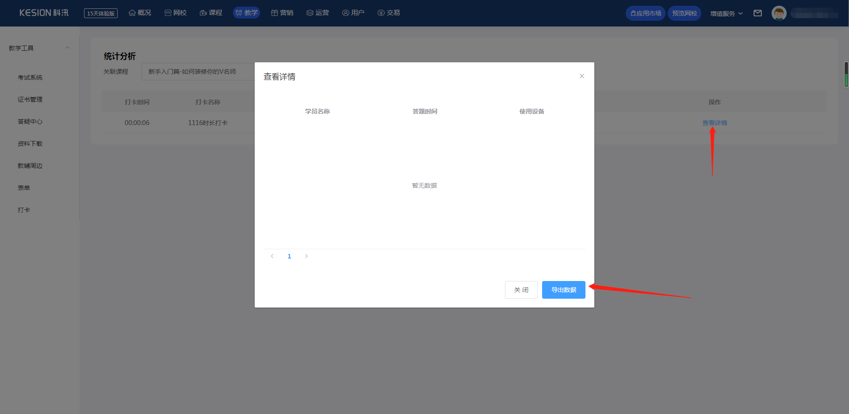Open the 网校 navigation item
Image resolution: width=849 pixels, height=414 pixels.
pos(176,13)
